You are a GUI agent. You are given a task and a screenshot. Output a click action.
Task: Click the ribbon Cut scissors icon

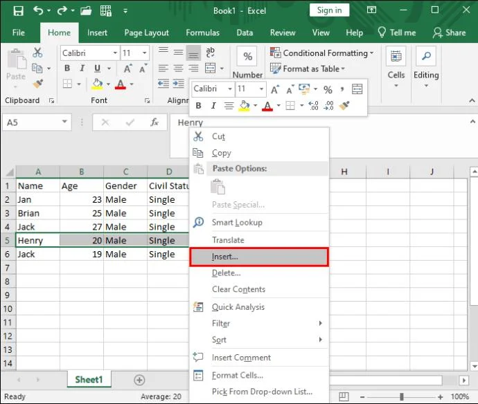37,53
